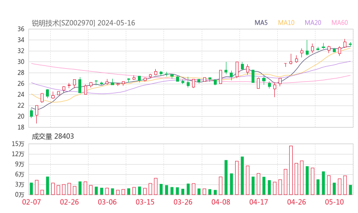Click the 6万 volume axis label
Image resolution: width=358 pixels, height=213 pixels.
tap(20, 174)
